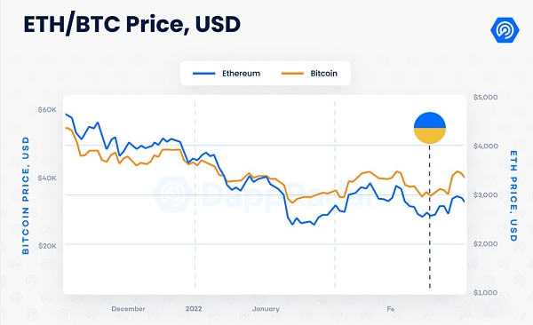Click the $3,000 ETH axis label

pos(485,195)
